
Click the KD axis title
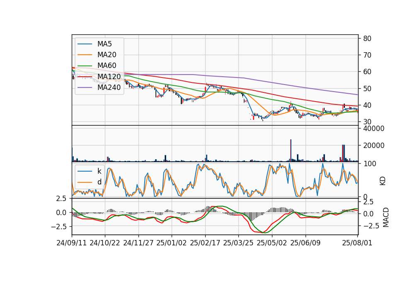click(x=383, y=181)
